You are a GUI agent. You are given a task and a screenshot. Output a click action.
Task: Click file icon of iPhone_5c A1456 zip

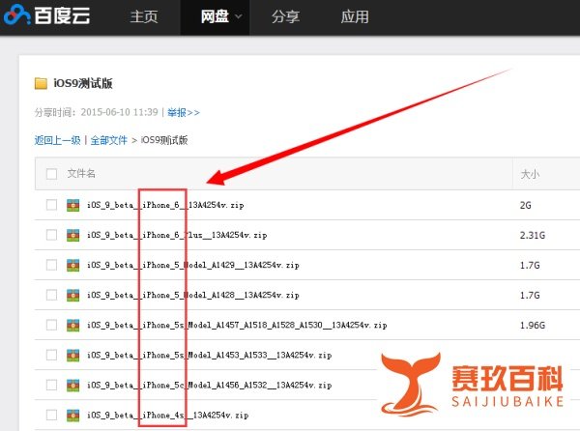point(72,386)
